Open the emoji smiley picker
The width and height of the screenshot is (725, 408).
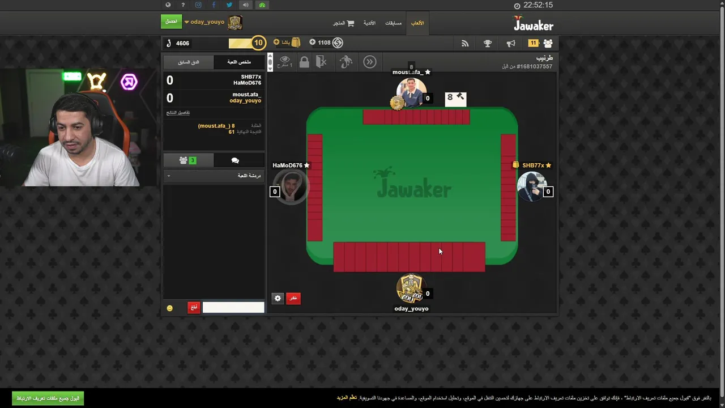[169, 308]
